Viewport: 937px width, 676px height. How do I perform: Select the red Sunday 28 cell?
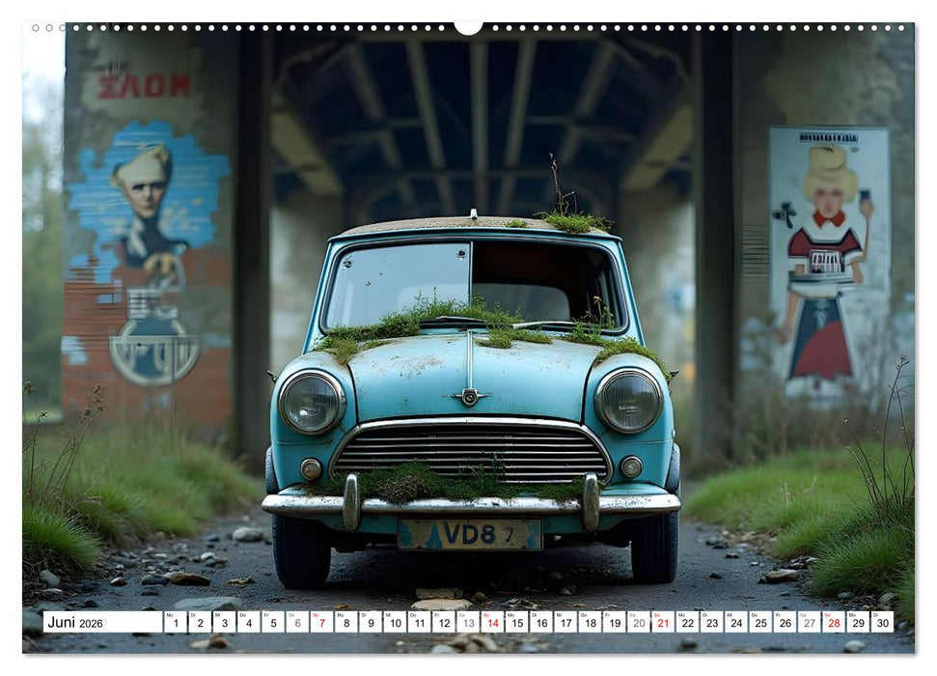coord(834,626)
